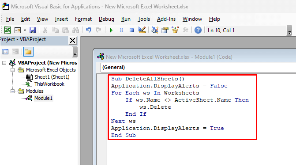296x167 pixels.
Task: Select Sheet1 (Sheet1) in project tree
Action: click(x=52, y=77)
